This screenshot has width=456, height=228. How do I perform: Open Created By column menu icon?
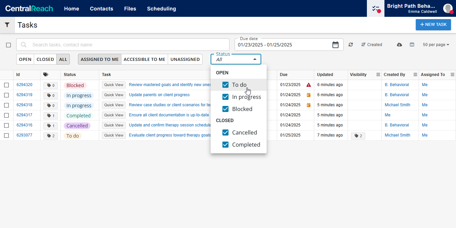tap(415, 75)
